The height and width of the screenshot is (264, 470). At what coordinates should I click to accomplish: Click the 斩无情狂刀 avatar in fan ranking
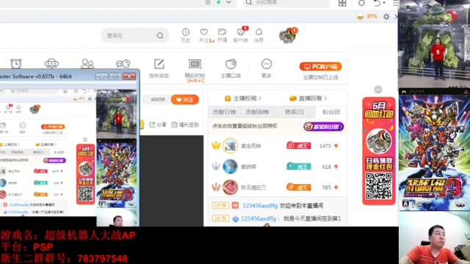tap(230, 188)
